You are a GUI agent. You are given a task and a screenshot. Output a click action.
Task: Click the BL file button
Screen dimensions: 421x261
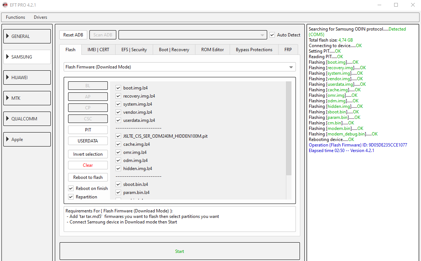pos(88,86)
